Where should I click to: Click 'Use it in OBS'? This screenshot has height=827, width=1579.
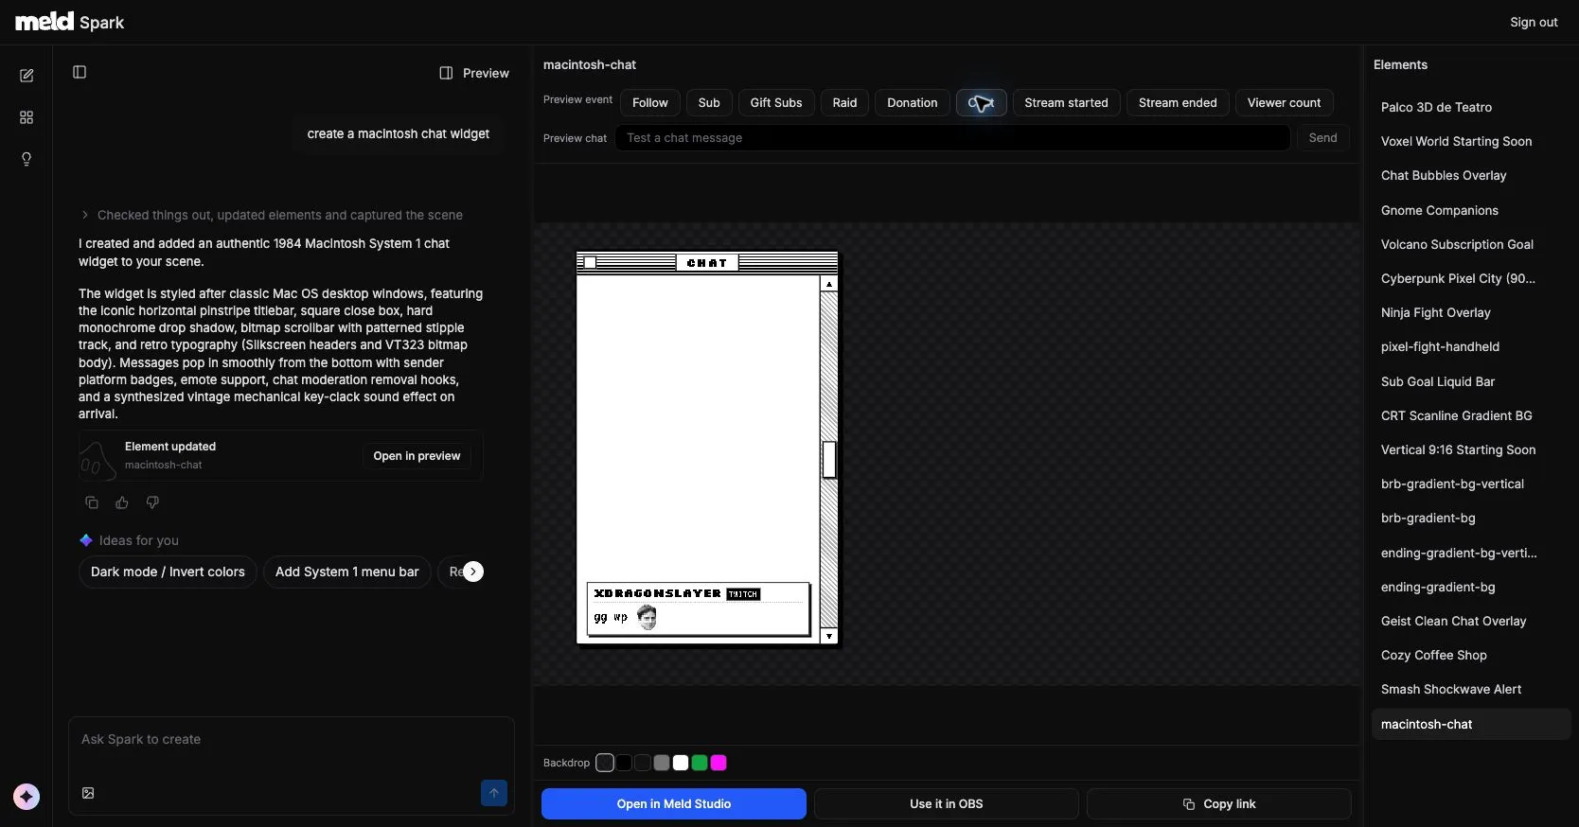(947, 804)
